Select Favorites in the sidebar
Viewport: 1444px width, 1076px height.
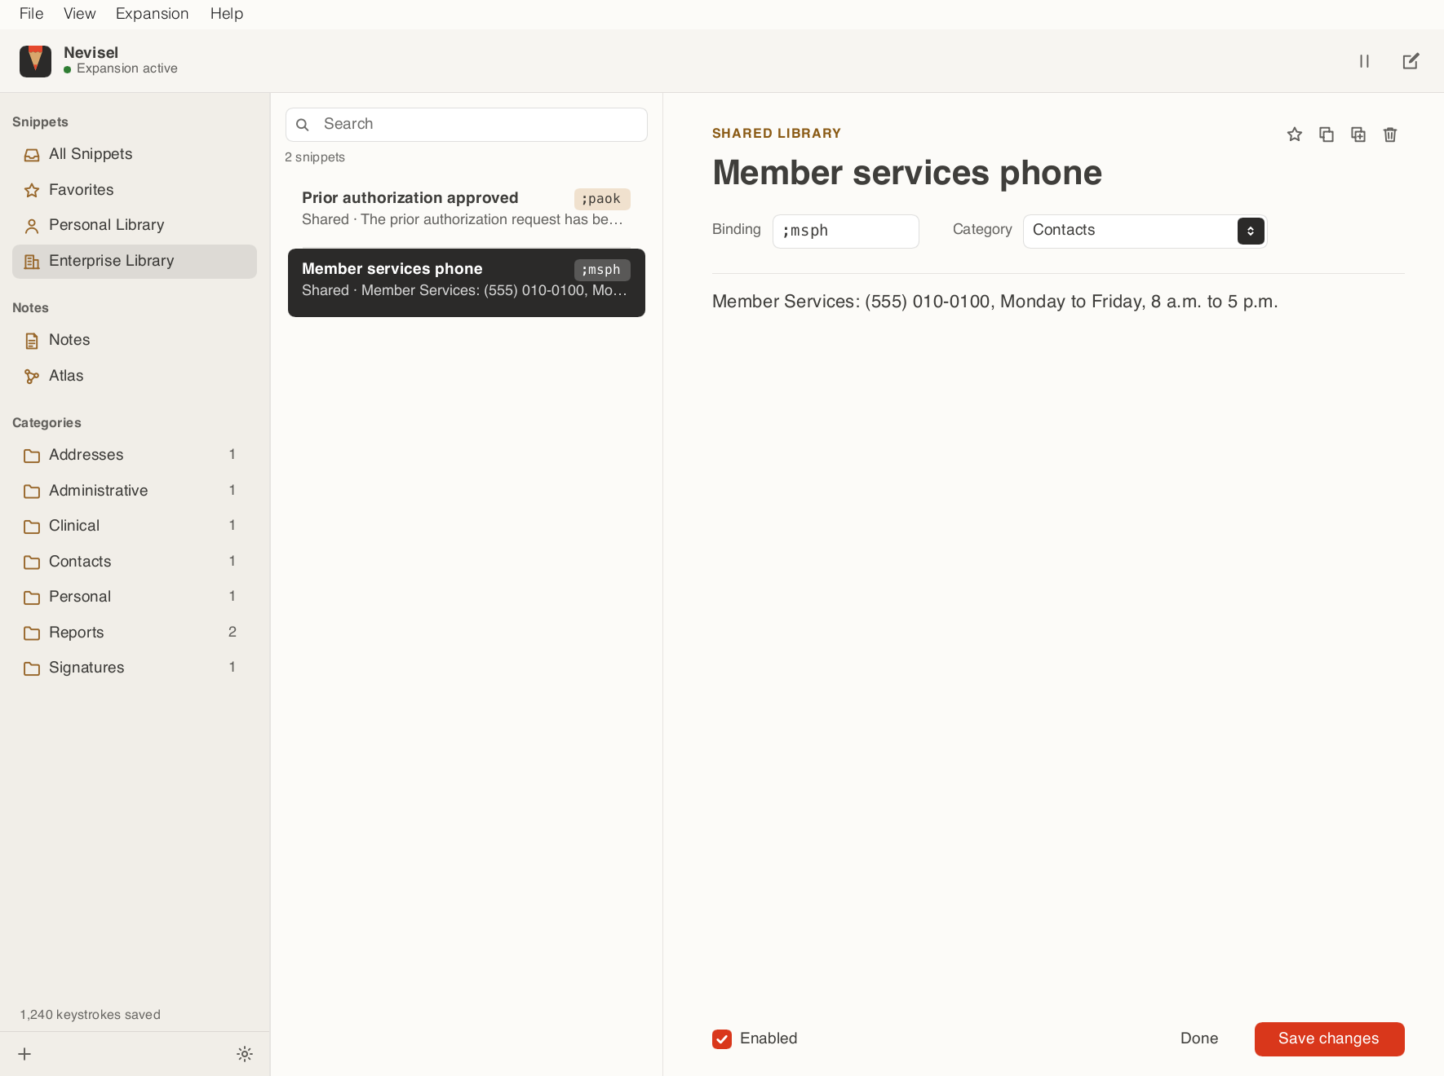tap(135, 190)
